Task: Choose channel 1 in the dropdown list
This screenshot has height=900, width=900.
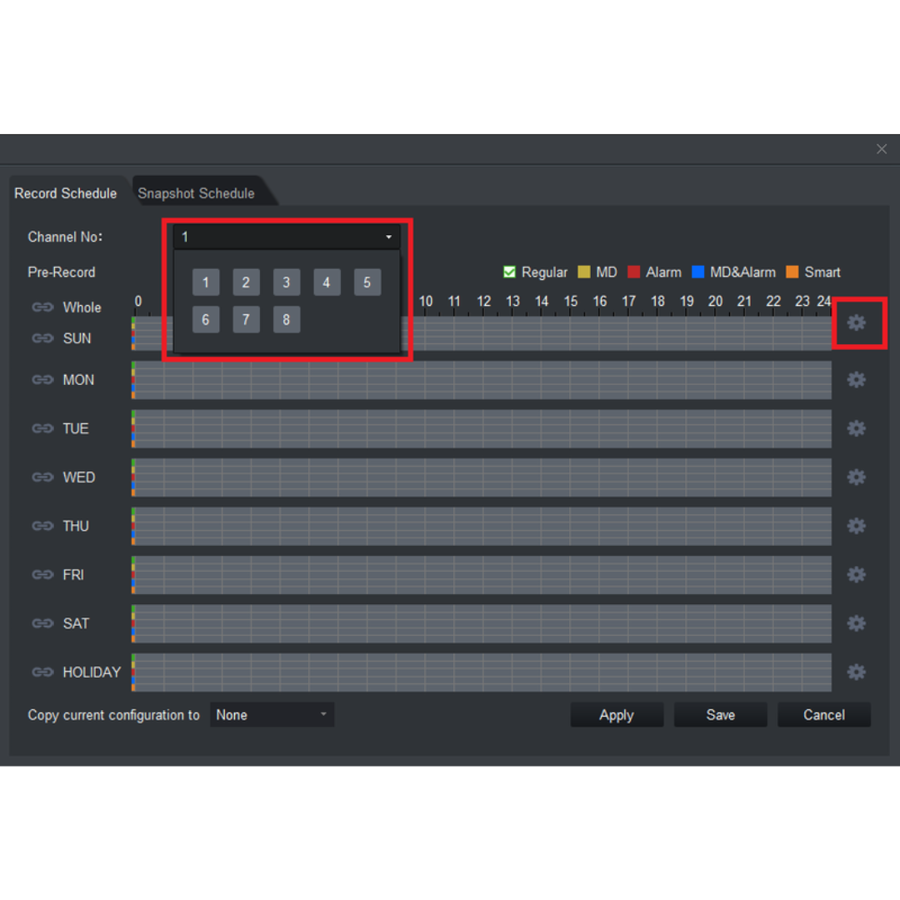Action: pyautogui.click(x=206, y=282)
